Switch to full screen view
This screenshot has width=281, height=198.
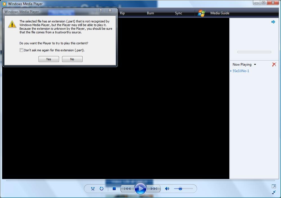click(274, 187)
